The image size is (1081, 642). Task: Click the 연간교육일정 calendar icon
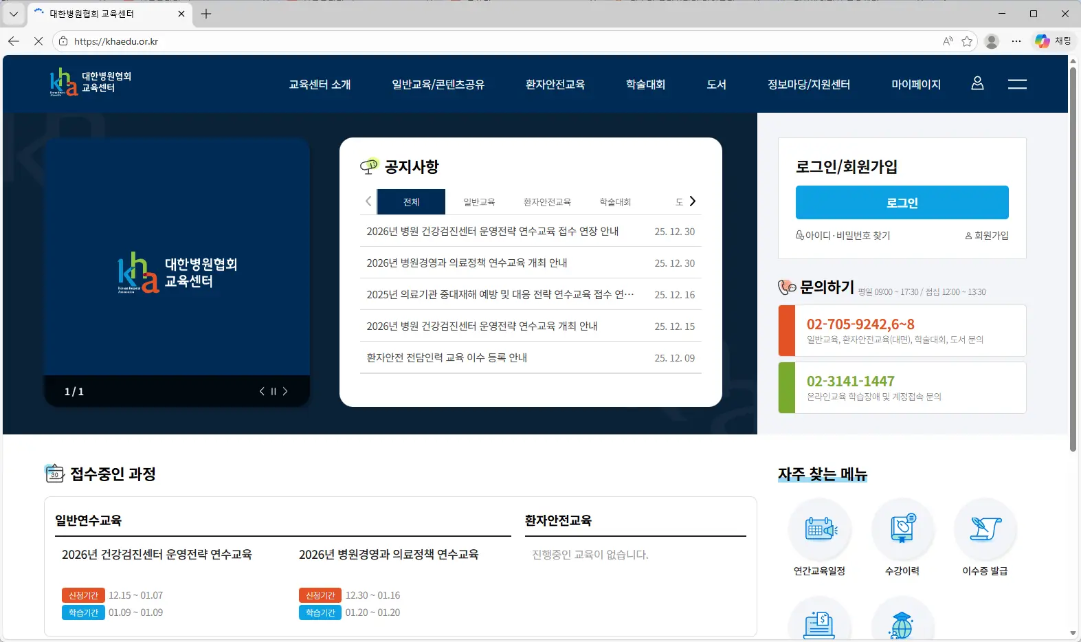(x=820, y=529)
